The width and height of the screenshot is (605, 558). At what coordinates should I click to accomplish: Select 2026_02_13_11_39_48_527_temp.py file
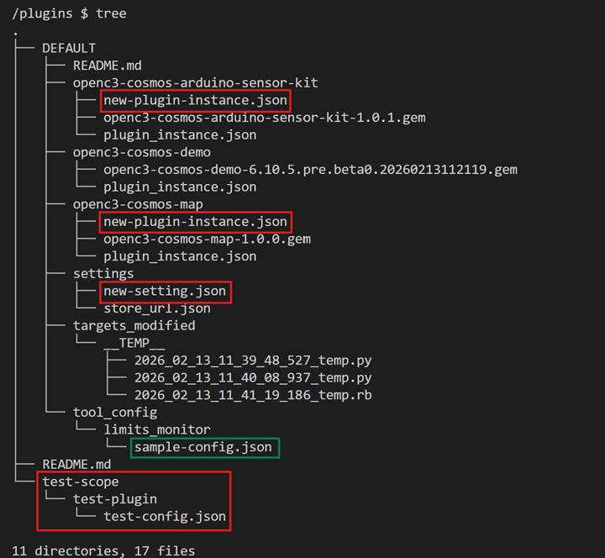pyautogui.click(x=253, y=361)
